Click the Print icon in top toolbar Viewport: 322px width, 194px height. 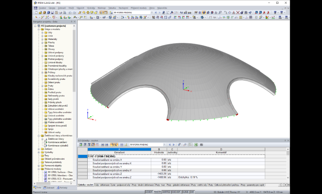coord(61,13)
